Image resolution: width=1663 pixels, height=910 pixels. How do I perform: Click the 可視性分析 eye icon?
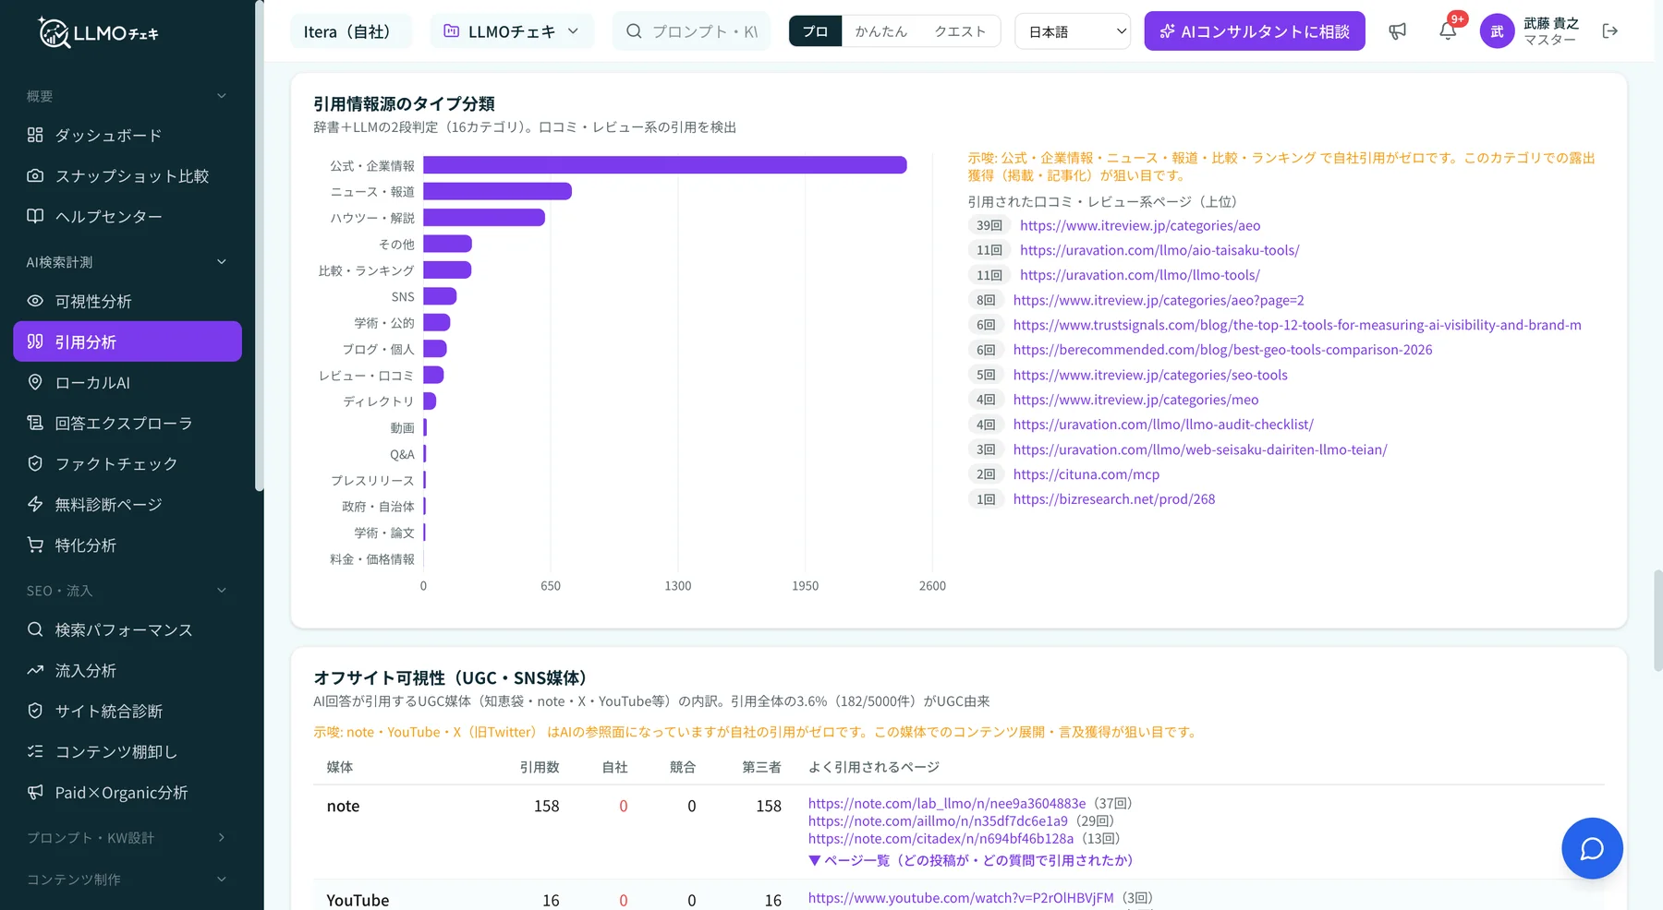pos(35,301)
